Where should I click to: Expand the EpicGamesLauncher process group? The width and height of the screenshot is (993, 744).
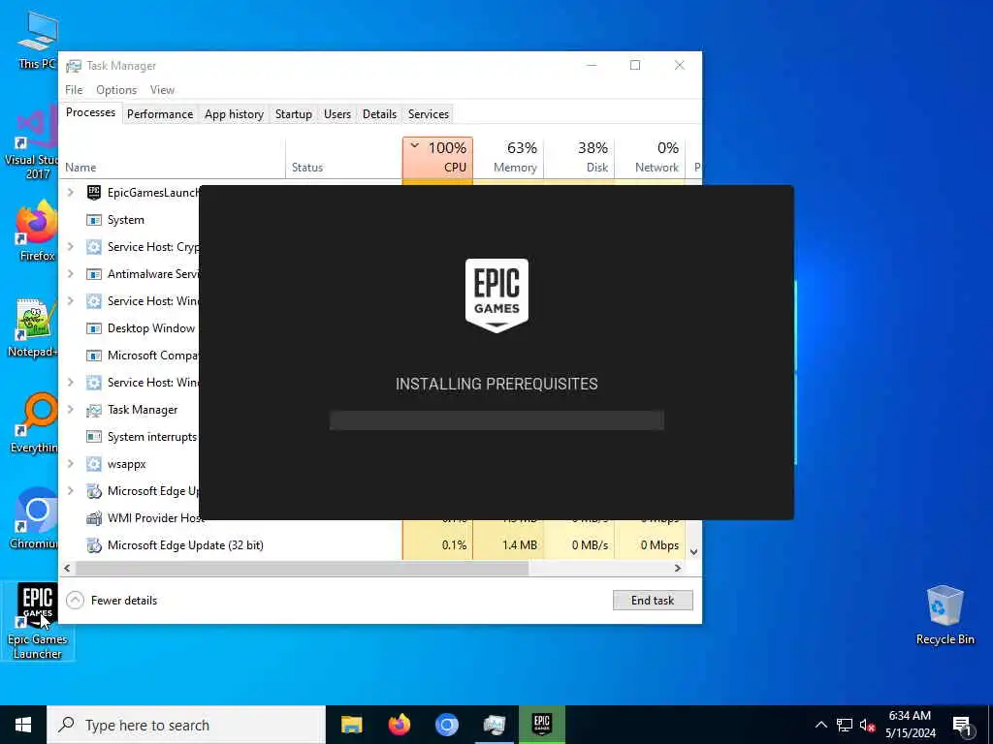coord(70,193)
